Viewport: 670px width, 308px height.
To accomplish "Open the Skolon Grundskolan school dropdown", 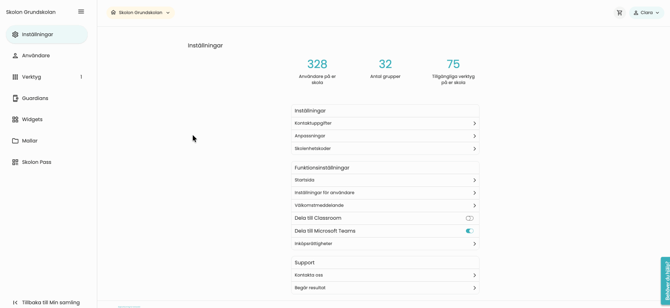I will click(140, 13).
